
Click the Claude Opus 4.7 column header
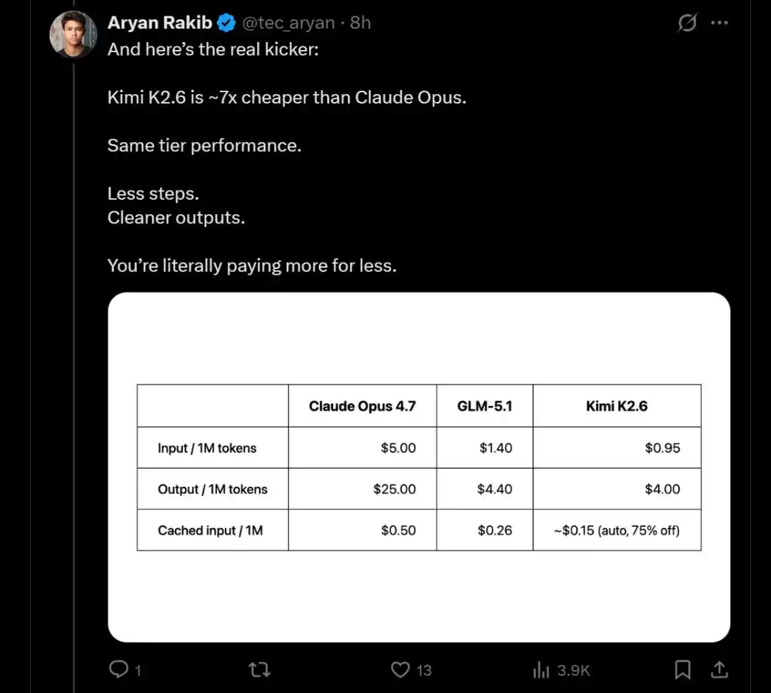click(362, 406)
